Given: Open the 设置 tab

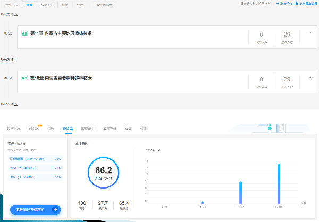Looking at the screenshot, I should (x=128, y=129).
